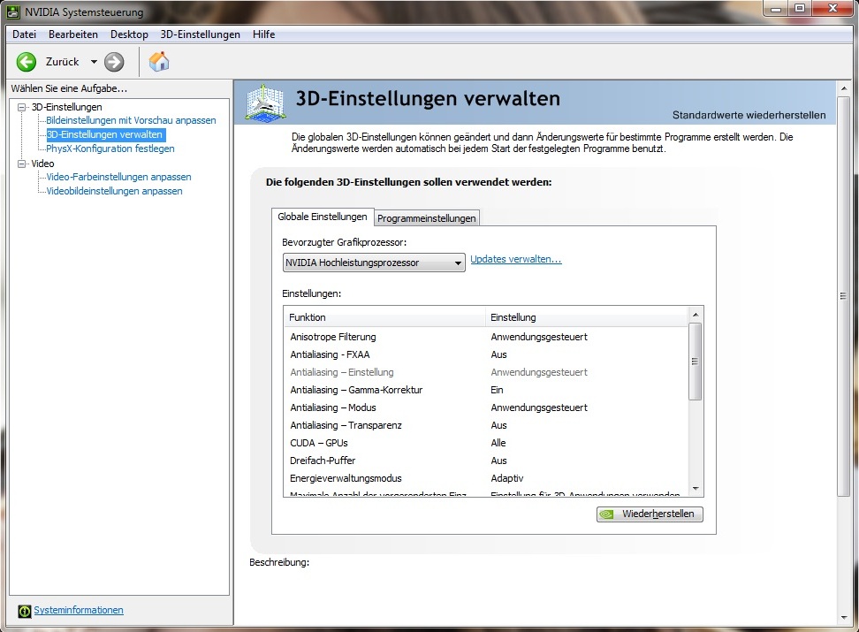Image resolution: width=859 pixels, height=632 pixels.
Task: Click the Funktion column header
Action: click(x=384, y=317)
